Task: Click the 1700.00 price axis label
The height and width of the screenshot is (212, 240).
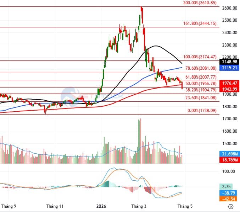Action: (230, 118)
